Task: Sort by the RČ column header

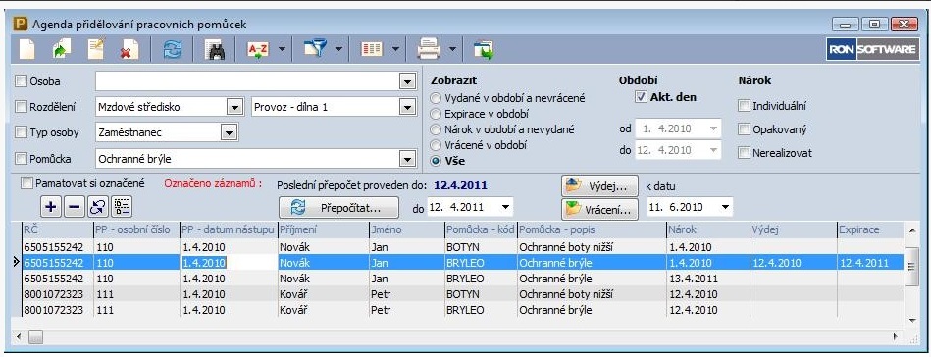Action: [x=57, y=229]
